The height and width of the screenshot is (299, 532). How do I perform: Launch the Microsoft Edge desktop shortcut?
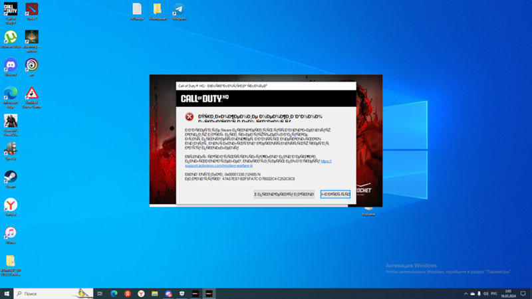[11, 97]
